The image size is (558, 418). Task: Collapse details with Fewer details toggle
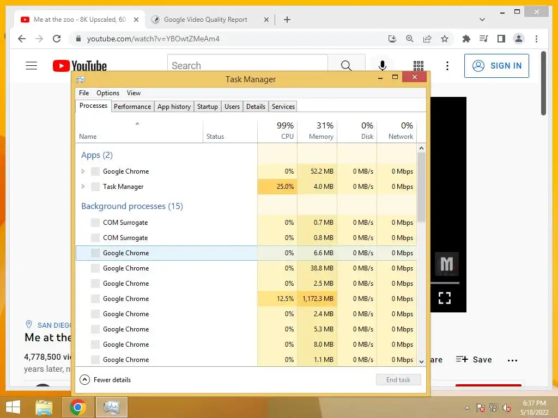click(x=105, y=379)
